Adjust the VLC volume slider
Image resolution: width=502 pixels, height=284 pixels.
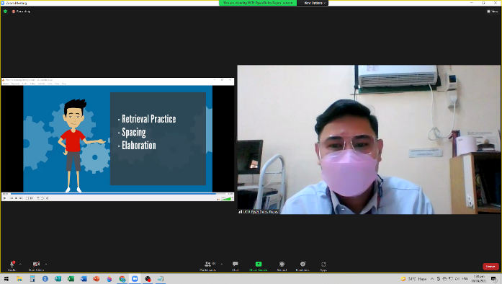coord(228,199)
